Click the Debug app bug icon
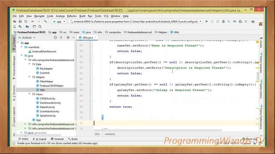The image size is (275, 154). 223,21
